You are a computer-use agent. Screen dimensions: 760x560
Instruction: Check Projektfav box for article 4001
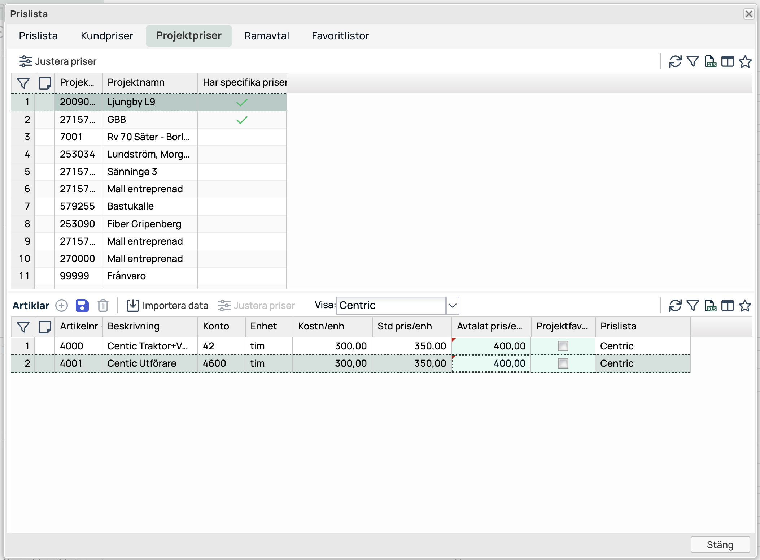563,363
